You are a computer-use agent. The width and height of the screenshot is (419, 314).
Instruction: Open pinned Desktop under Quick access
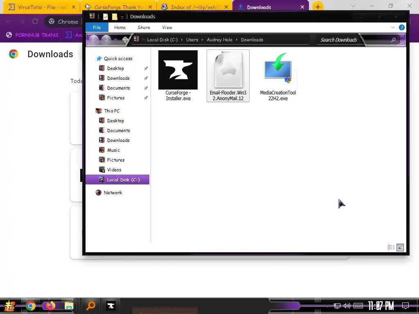pos(115,68)
